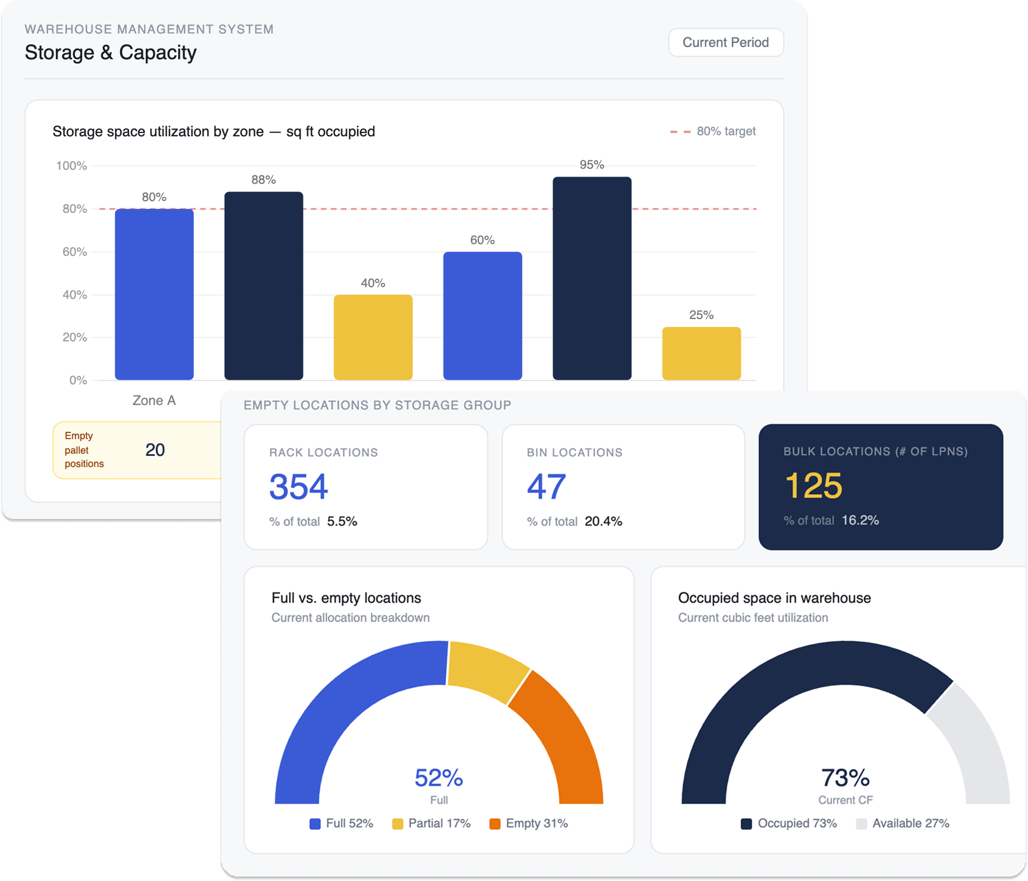Click the "Current cubic feet utilization" subtitle

click(753, 618)
